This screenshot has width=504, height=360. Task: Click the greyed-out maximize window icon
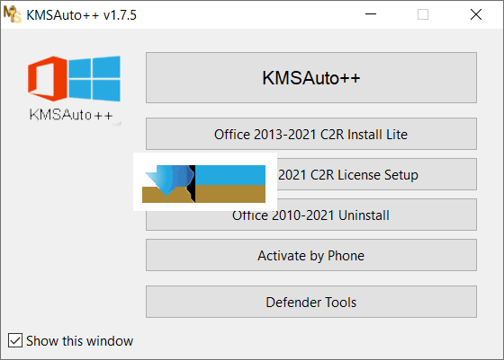coord(423,14)
